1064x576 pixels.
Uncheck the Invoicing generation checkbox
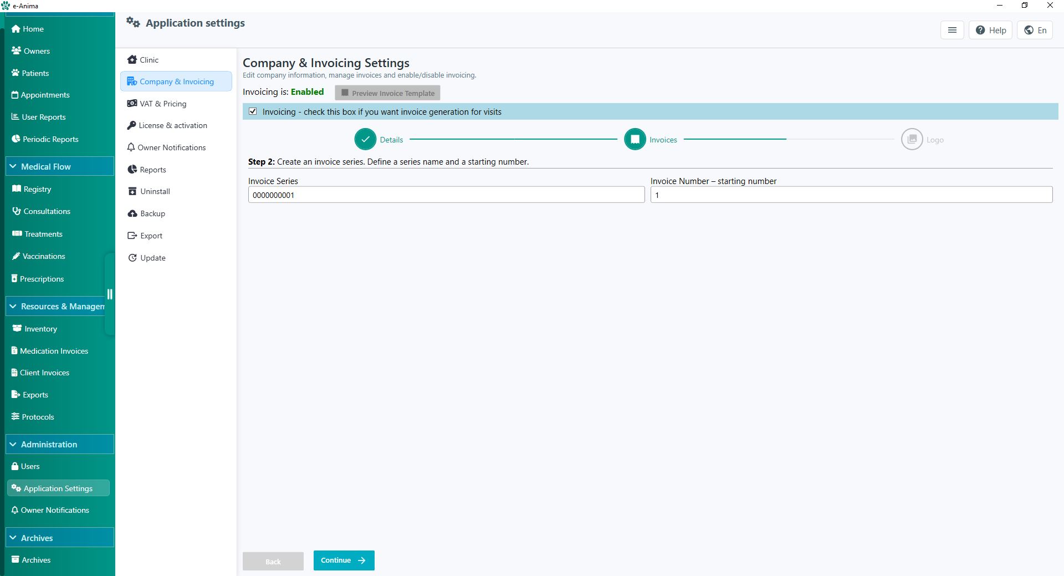253,111
